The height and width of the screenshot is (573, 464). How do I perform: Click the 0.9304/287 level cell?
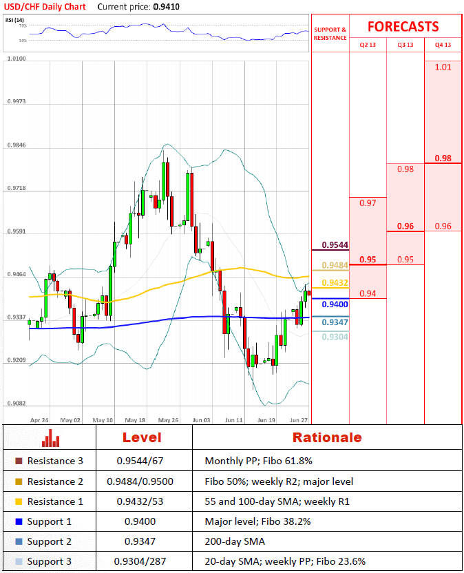click(140, 561)
